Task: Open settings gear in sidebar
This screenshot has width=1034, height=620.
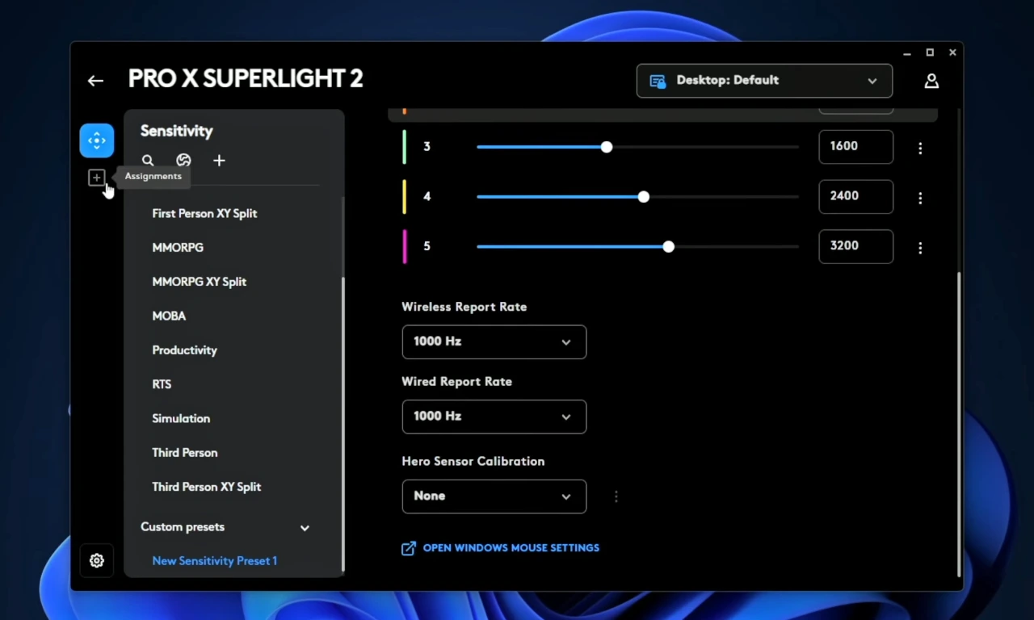Action: 97,560
